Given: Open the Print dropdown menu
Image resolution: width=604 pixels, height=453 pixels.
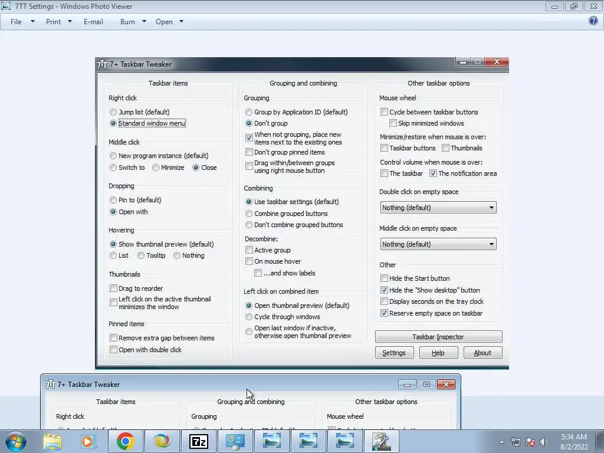Looking at the screenshot, I should [70, 22].
